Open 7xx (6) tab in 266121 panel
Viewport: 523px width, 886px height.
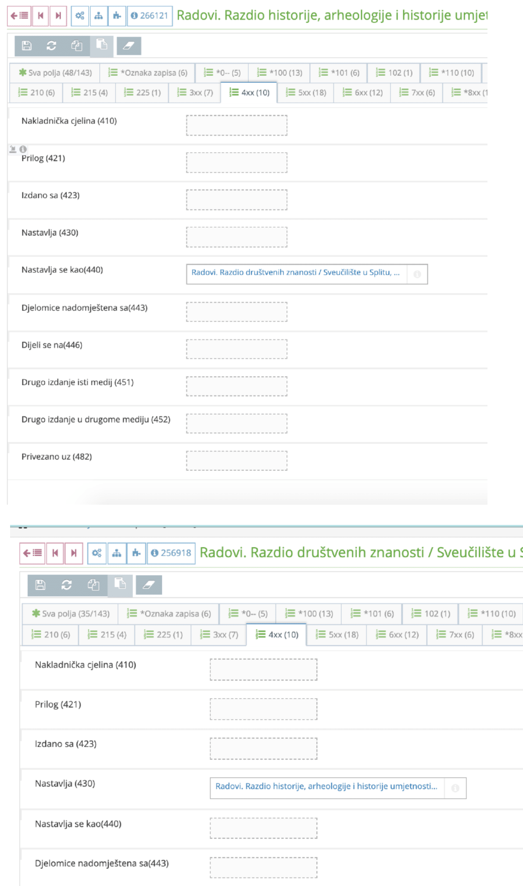[417, 92]
